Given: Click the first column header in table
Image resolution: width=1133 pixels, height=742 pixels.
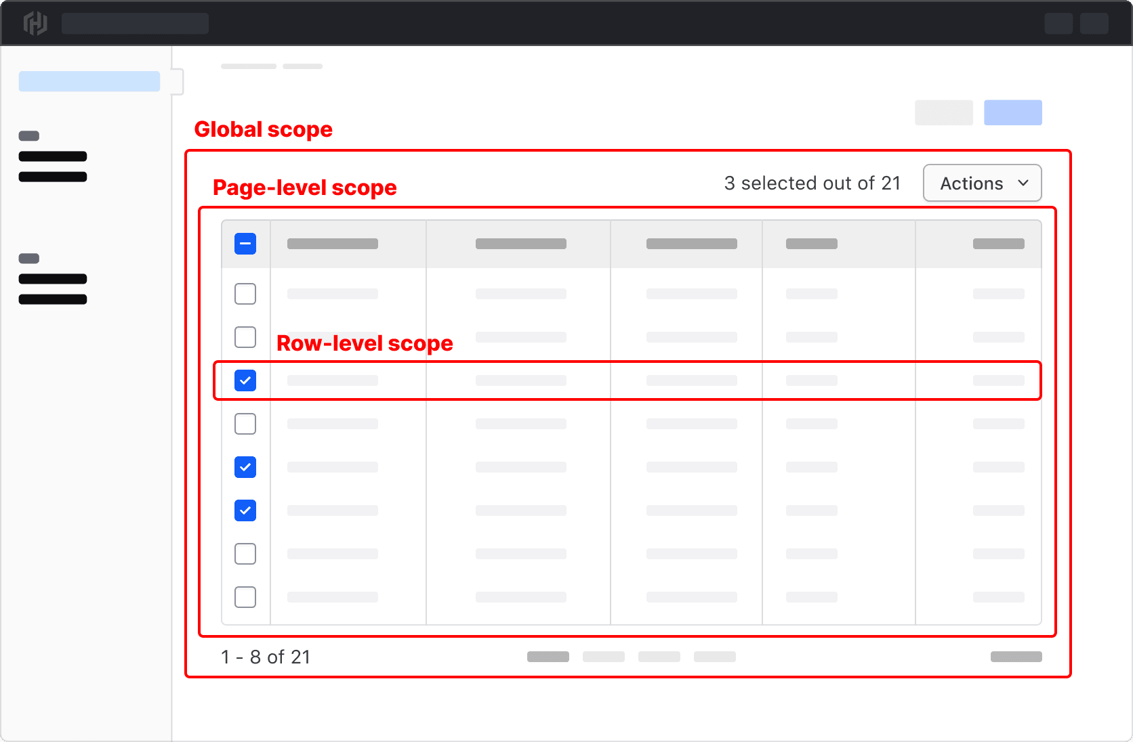Looking at the screenshot, I should point(333,244).
